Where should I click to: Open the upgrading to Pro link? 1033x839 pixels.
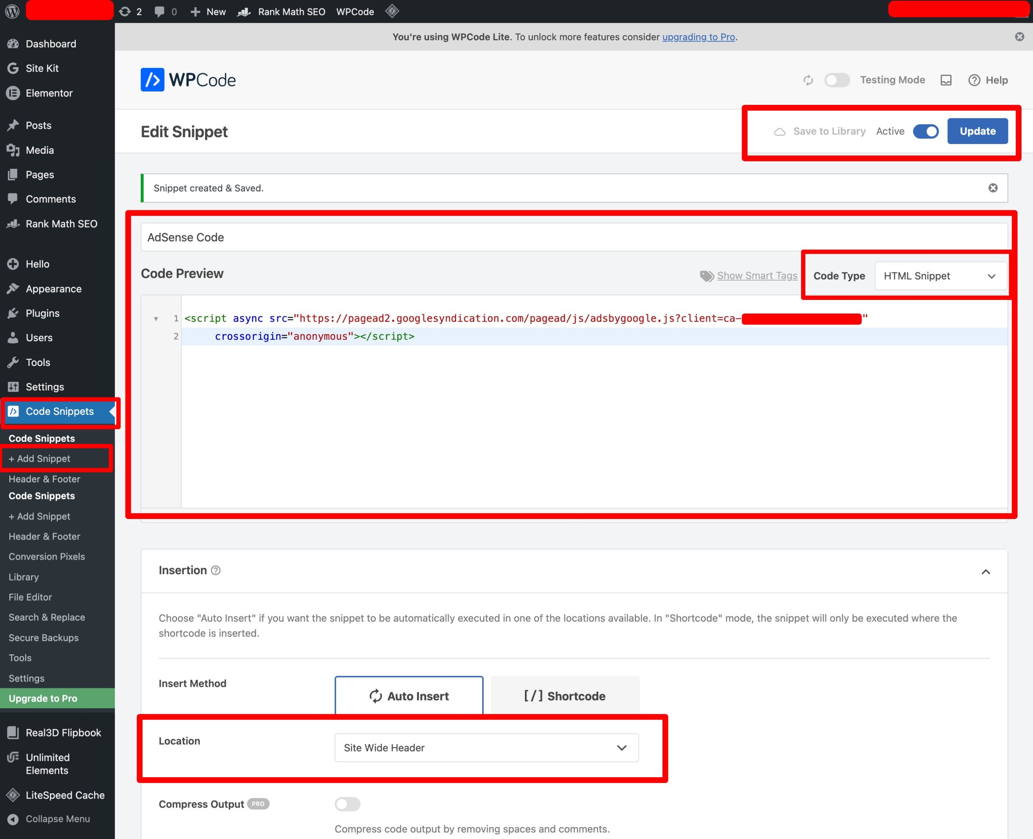pyautogui.click(x=698, y=37)
